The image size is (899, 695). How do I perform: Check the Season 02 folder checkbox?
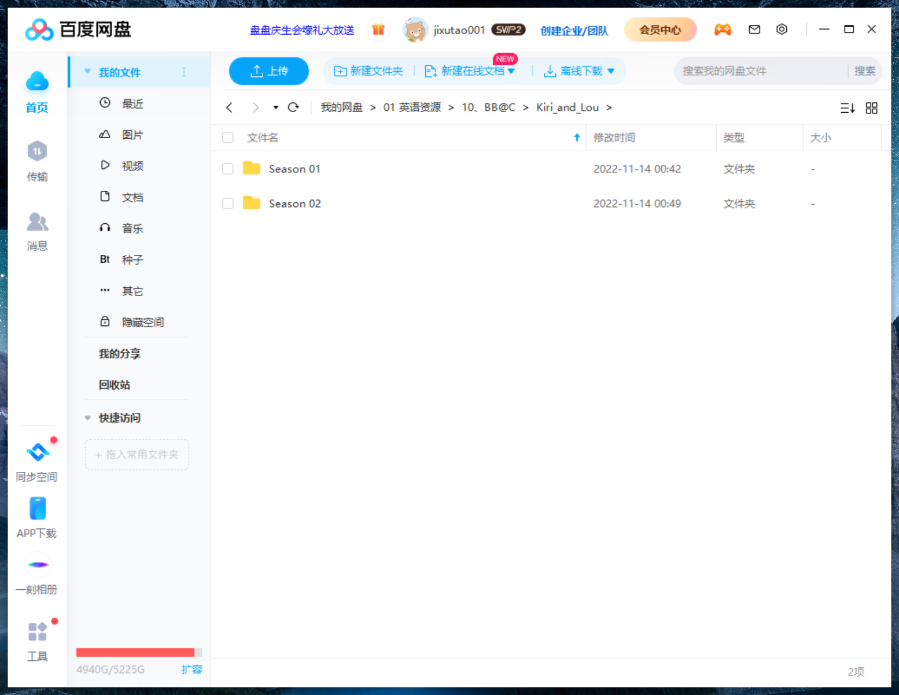(228, 204)
